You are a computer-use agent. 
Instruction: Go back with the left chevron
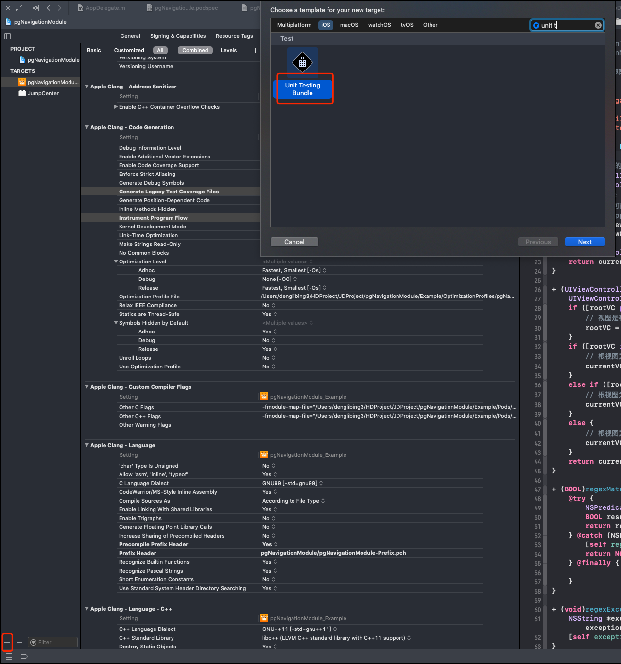click(49, 8)
